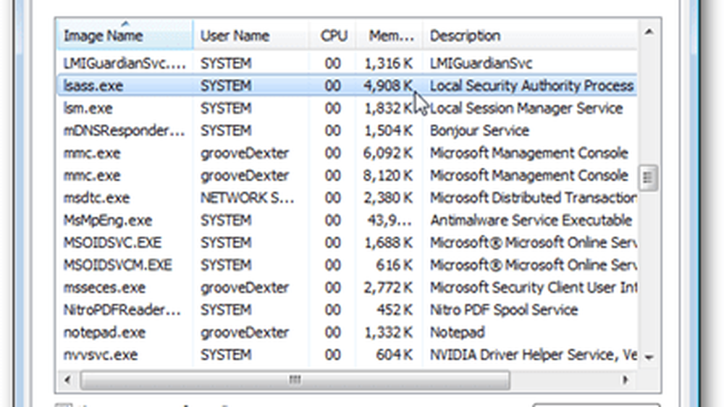Click the horizontal scrollbar left arrow
Screen dimensions: 724x407
pos(67,380)
